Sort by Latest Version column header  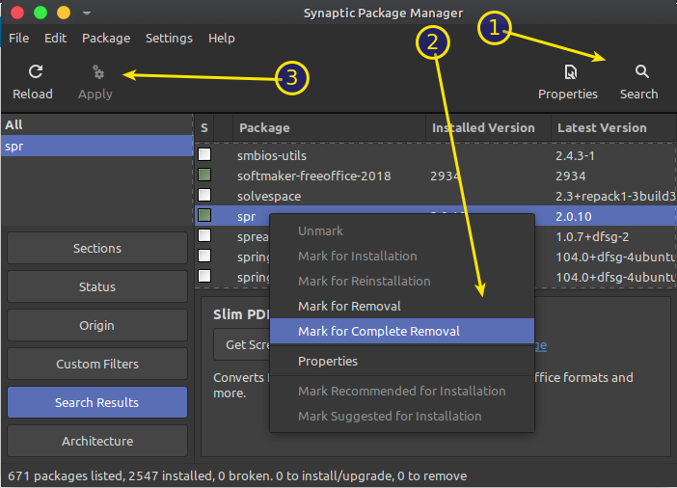click(x=613, y=128)
